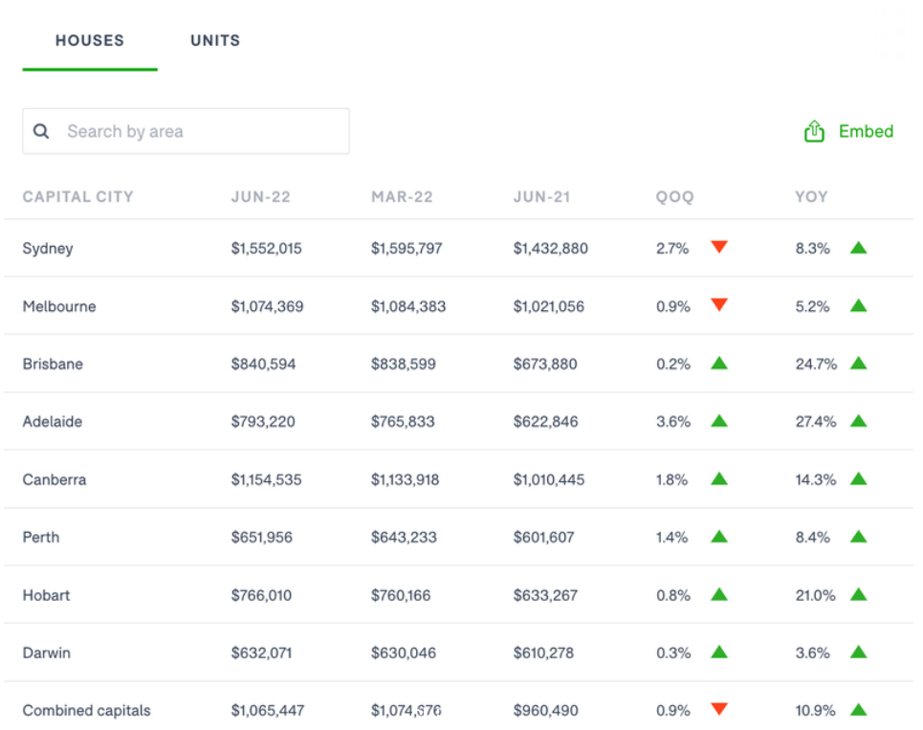
Task: Click Canberra's green YOY up arrow
Action: click(x=859, y=478)
